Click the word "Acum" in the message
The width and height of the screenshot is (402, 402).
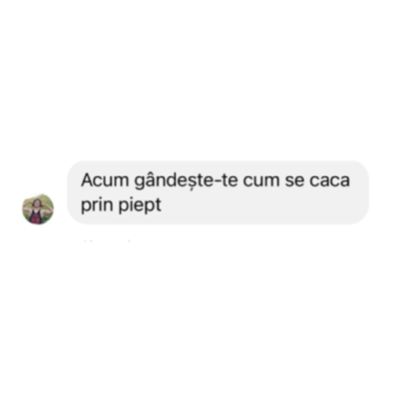tap(105, 181)
